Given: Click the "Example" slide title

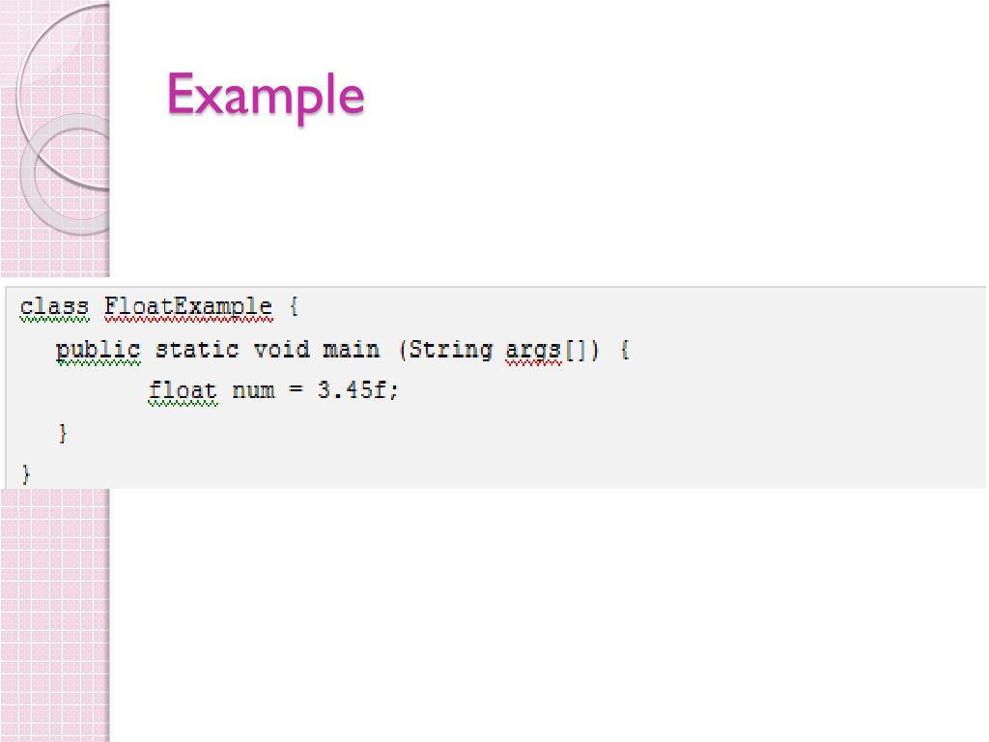Looking at the screenshot, I should 266,97.
